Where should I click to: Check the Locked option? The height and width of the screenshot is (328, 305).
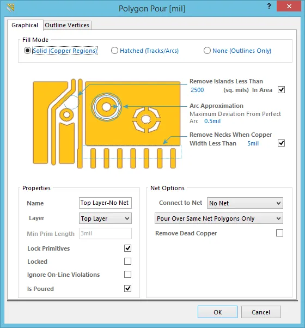(x=128, y=262)
